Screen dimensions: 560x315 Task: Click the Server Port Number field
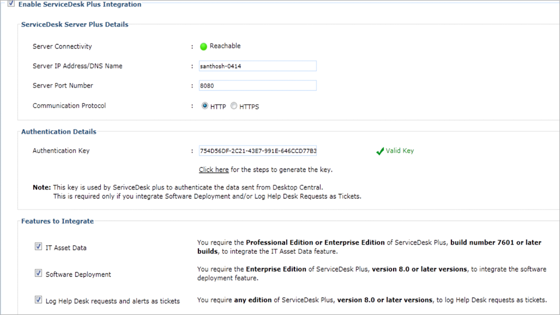click(x=257, y=86)
